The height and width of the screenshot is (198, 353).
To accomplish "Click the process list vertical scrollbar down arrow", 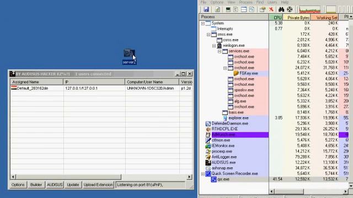I will point(351,186).
